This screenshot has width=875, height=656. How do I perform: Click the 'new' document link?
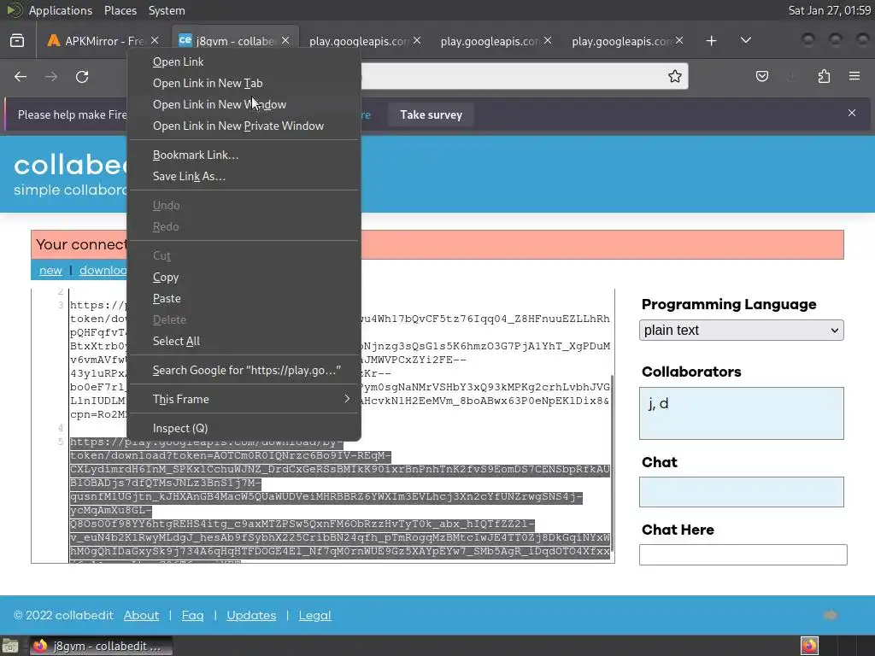(x=50, y=271)
